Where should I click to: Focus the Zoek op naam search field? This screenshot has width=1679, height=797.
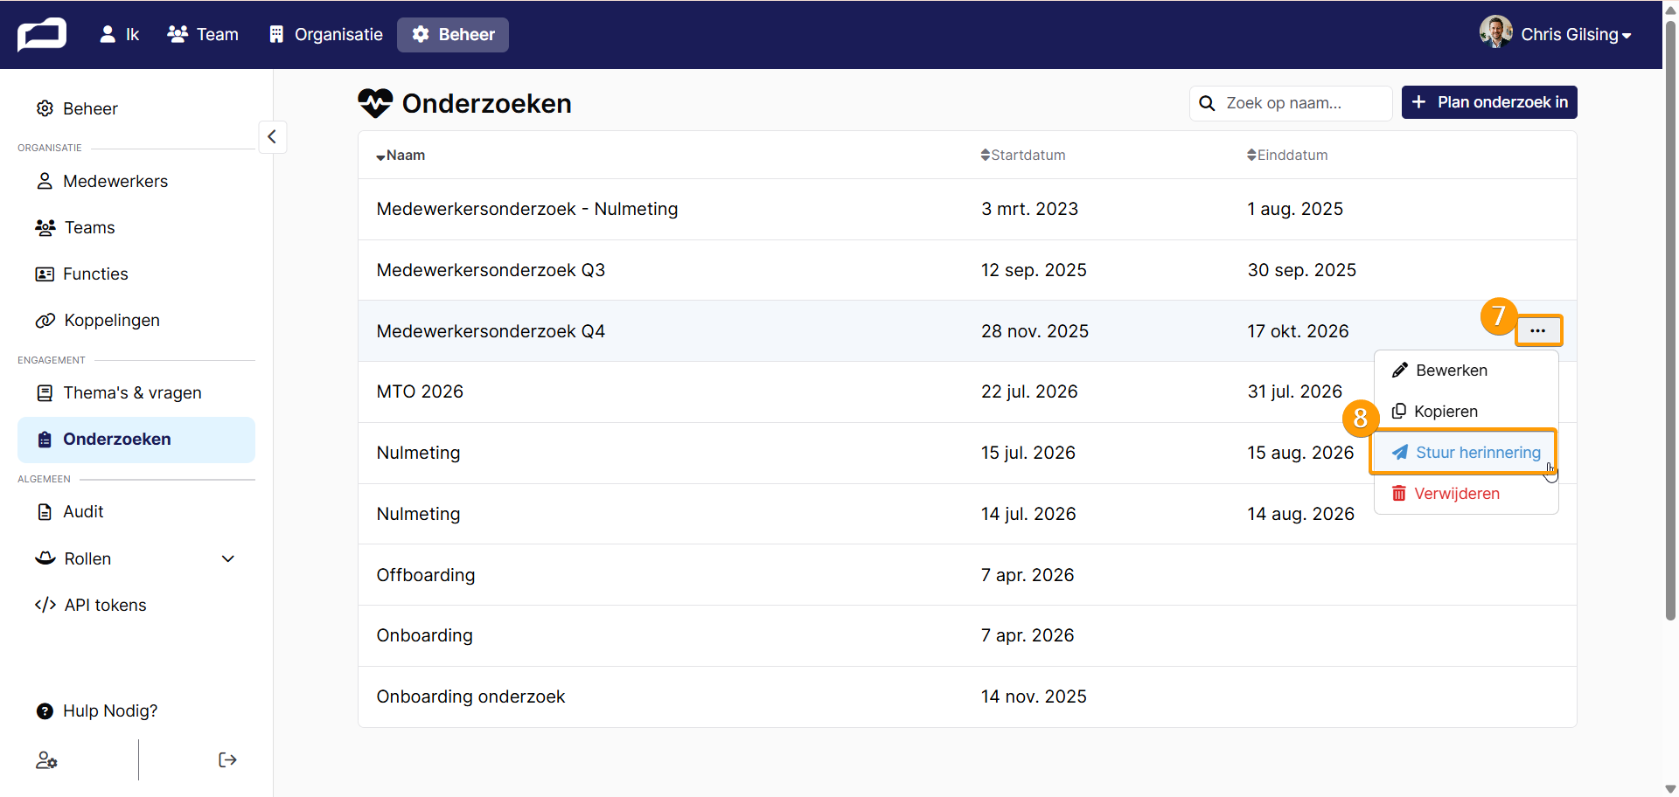pyautogui.click(x=1291, y=103)
